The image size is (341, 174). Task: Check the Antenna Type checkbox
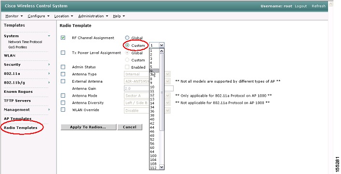tap(63, 74)
